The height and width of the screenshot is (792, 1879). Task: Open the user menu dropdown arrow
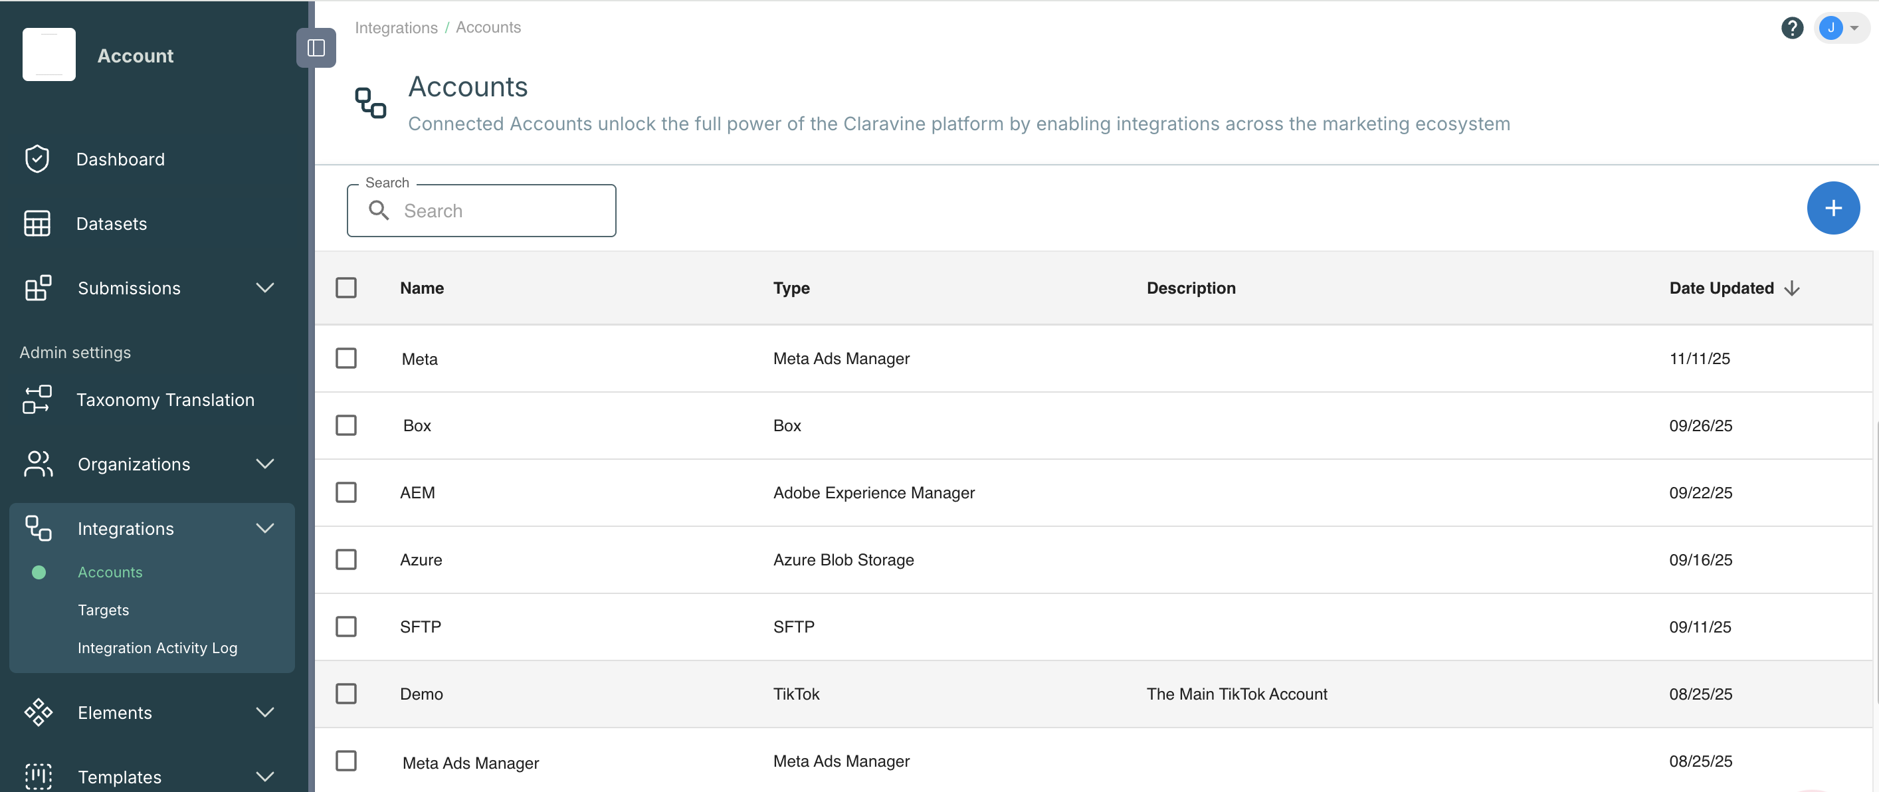(1854, 29)
